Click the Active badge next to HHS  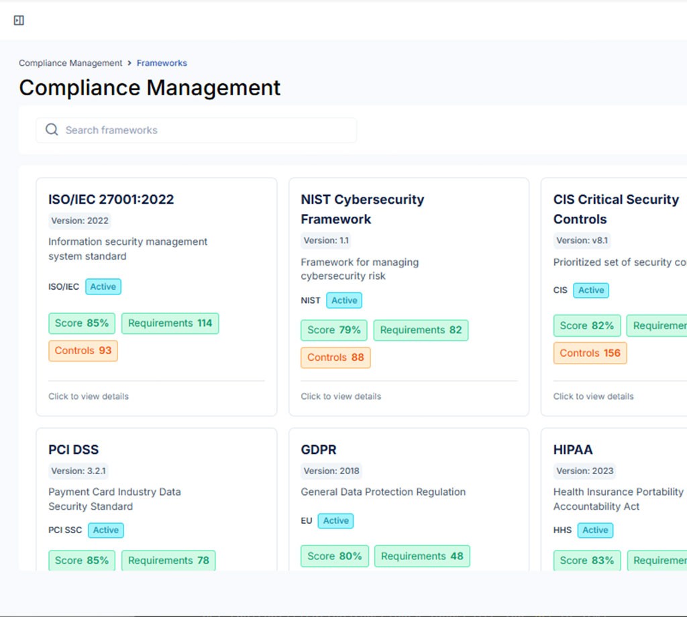[595, 530]
